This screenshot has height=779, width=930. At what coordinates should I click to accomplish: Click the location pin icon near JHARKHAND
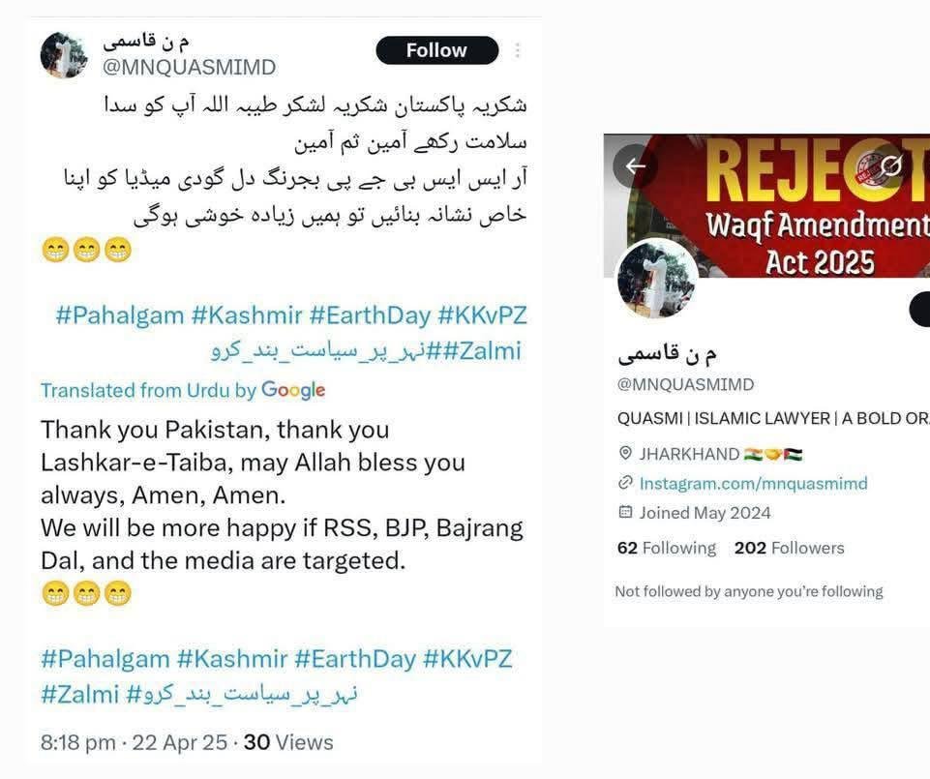625,453
